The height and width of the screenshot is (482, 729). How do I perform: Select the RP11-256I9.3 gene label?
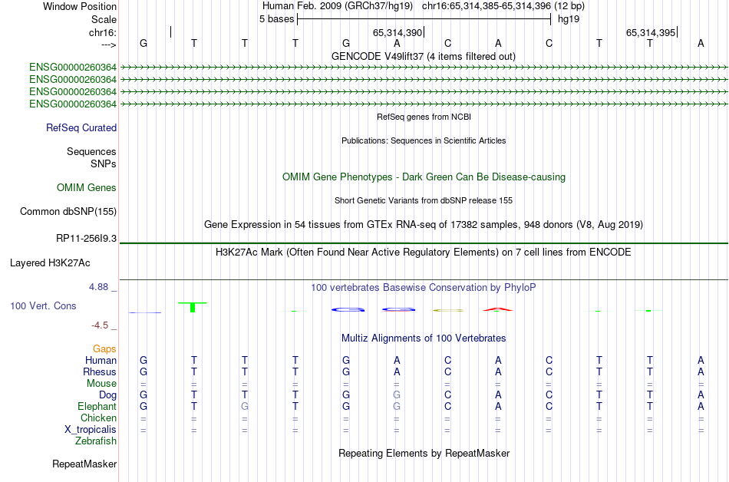(86, 239)
